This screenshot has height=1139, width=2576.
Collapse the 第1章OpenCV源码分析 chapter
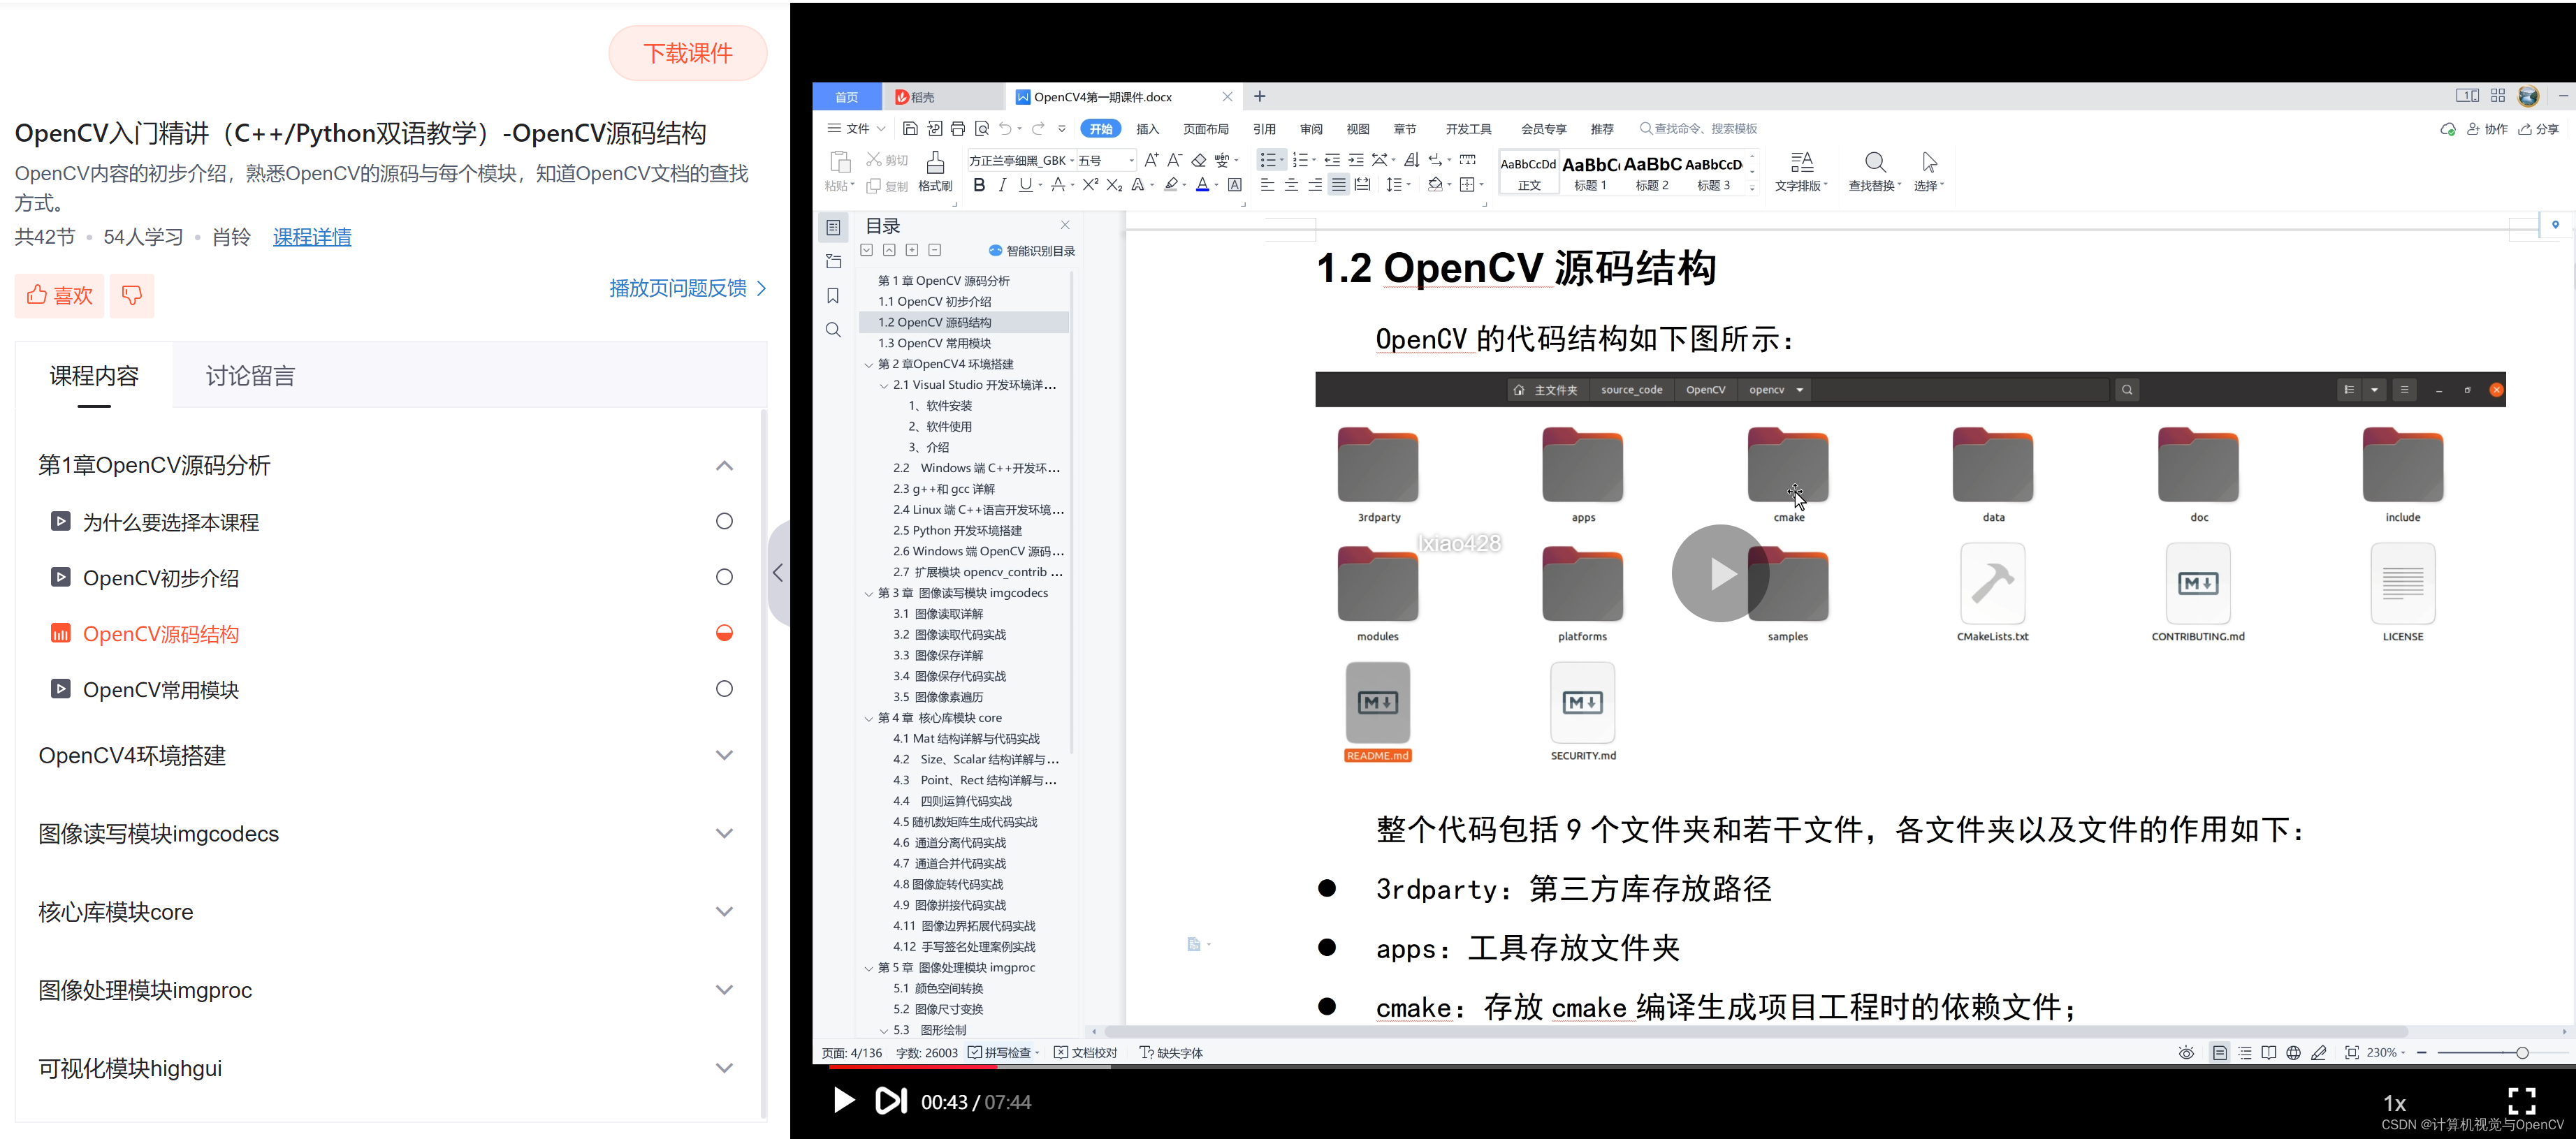click(x=724, y=466)
